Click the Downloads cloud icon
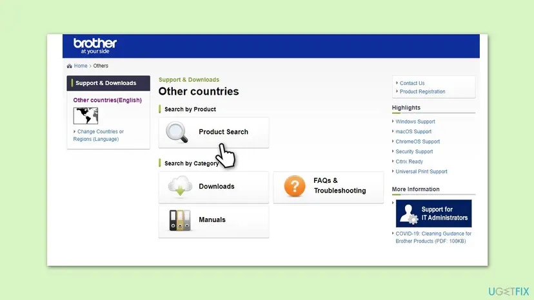 pyautogui.click(x=180, y=187)
